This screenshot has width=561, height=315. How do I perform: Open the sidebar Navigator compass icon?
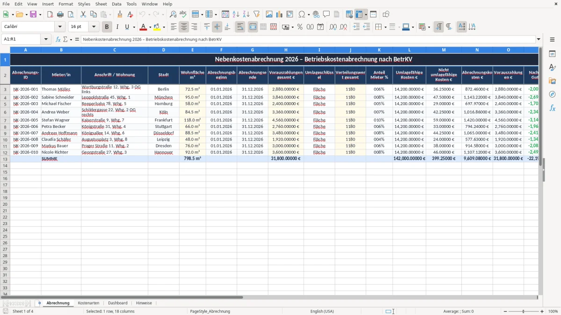(552, 94)
